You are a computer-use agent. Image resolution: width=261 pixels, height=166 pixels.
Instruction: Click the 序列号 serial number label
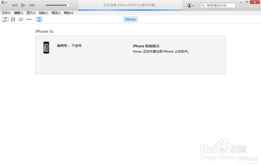coord(63,46)
